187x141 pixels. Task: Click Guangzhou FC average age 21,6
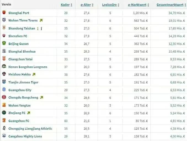click(x=86, y=121)
